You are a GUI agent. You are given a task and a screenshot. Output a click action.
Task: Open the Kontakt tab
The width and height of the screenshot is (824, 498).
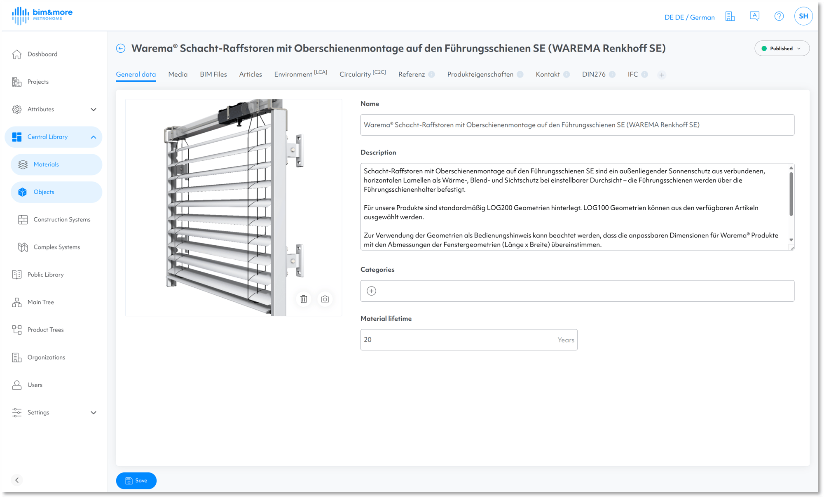point(548,75)
